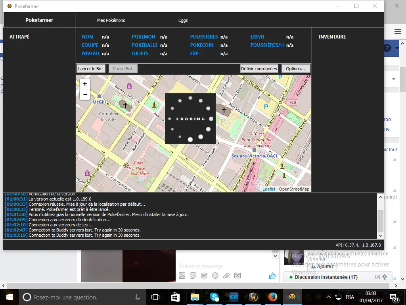Screen dimensions: 406x305
Task: Click the taskbar clock 03:03
Action: 371,293
